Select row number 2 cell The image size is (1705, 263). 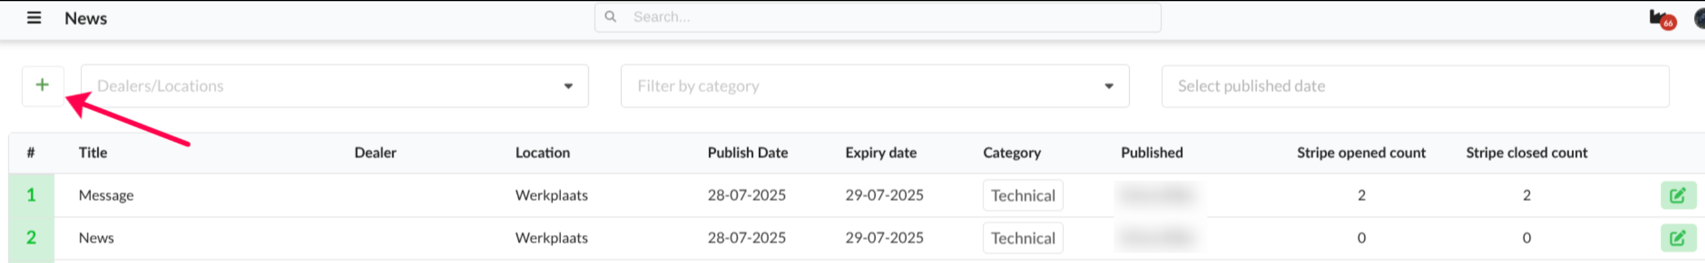(31, 238)
